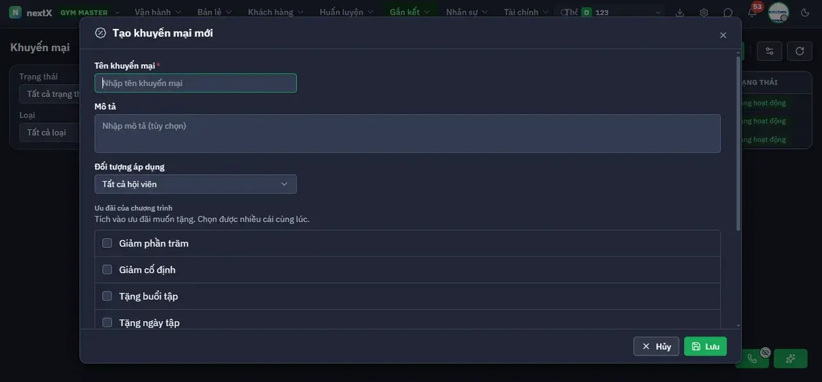Viewport: 822px width, 382px height.
Task: Check the Giảm cố định checkbox
Action: (x=107, y=270)
